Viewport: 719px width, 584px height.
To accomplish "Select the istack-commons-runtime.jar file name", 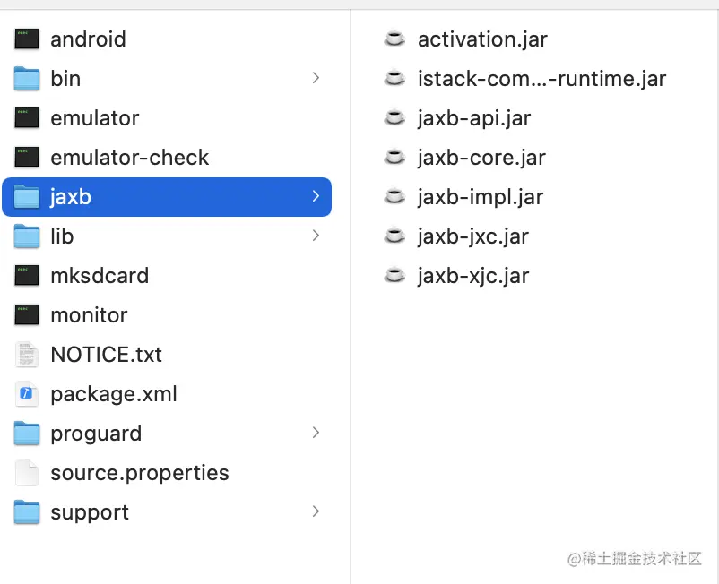I will pos(541,79).
